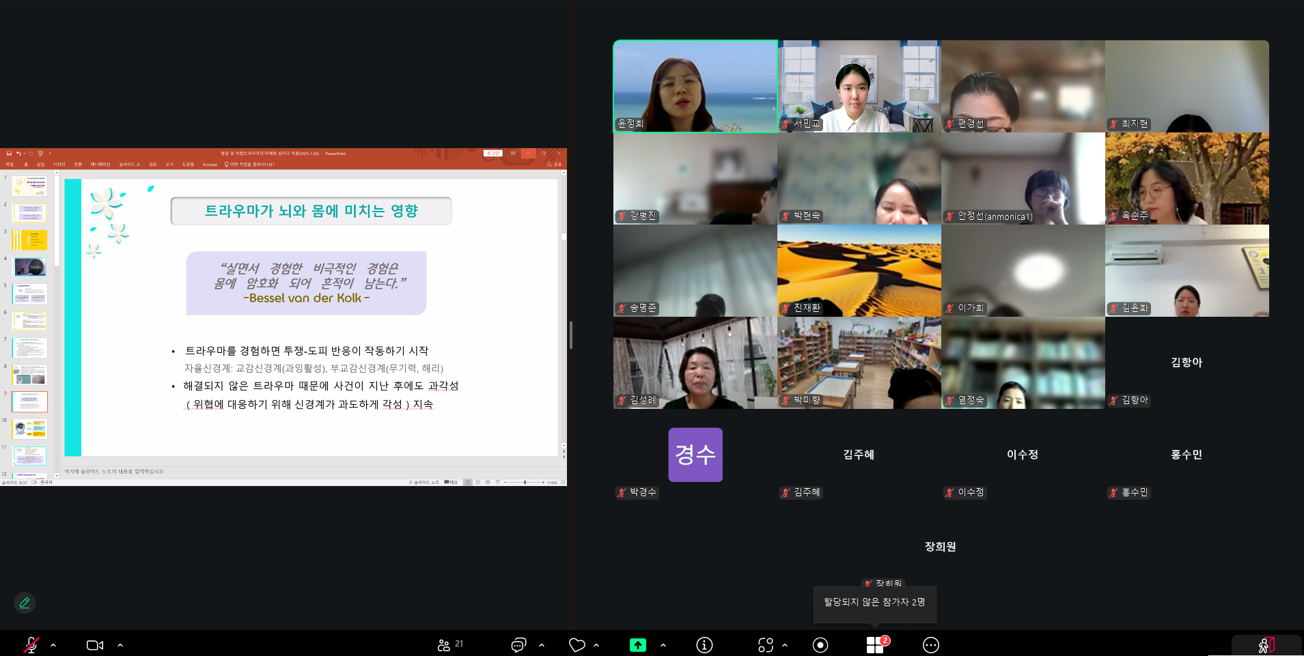Expand share options arrow beside share icon

(663, 644)
